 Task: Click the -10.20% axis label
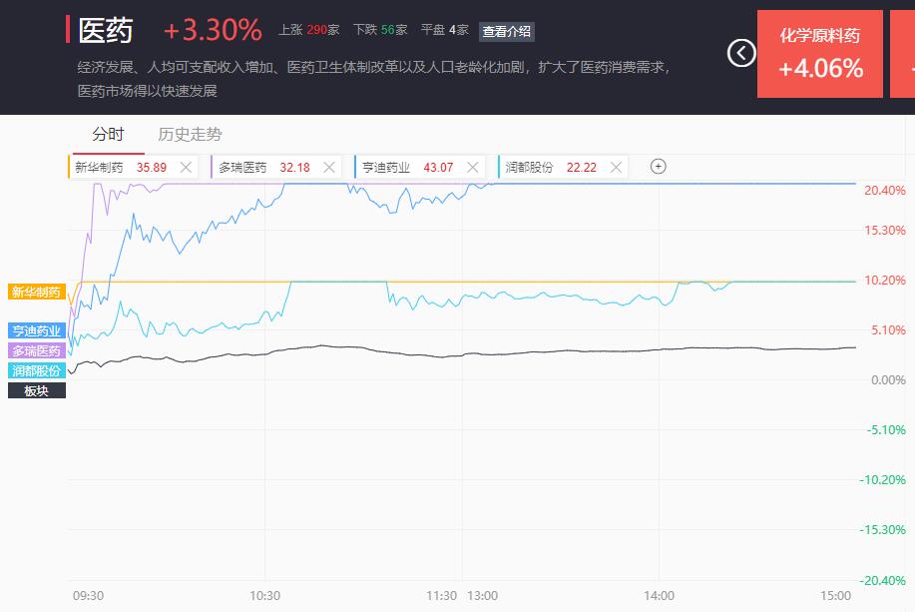tap(882, 480)
